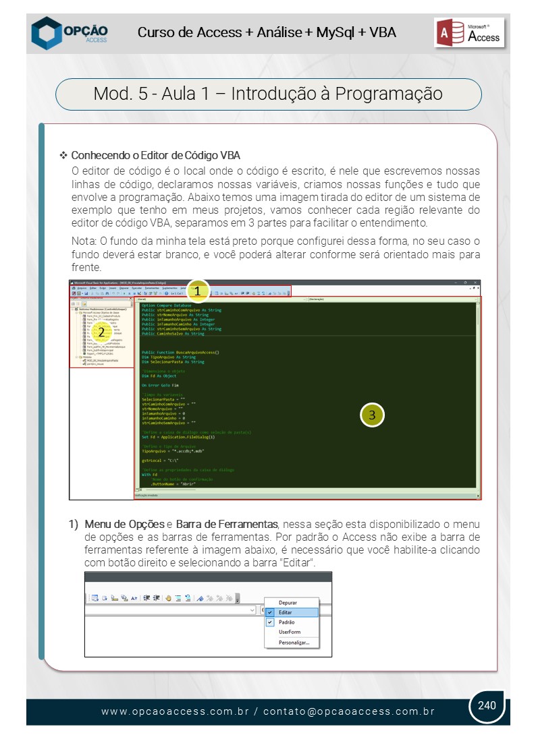
Task: Toggle the Padrão checkmark in context menu
Action: 270,622
